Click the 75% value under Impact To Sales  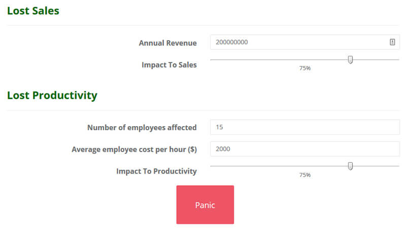[304, 68]
